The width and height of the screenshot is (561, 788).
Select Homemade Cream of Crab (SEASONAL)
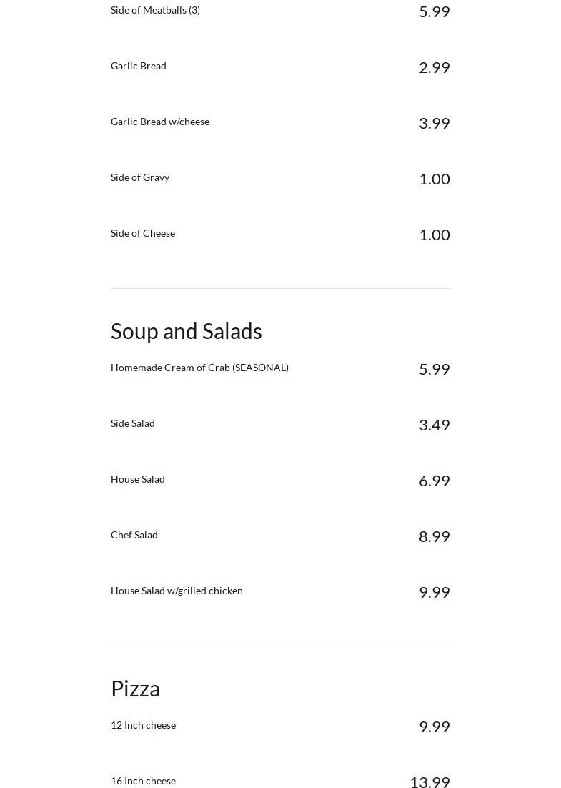(x=199, y=368)
